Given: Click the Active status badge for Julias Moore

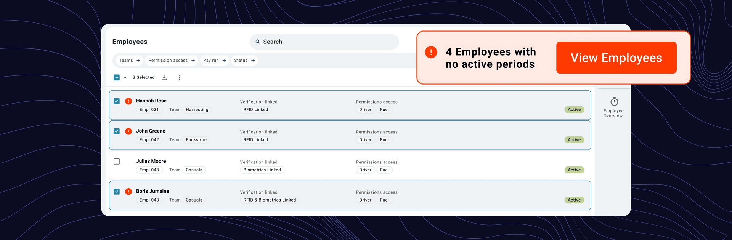Looking at the screenshot, I should click(x=574, y=170).
